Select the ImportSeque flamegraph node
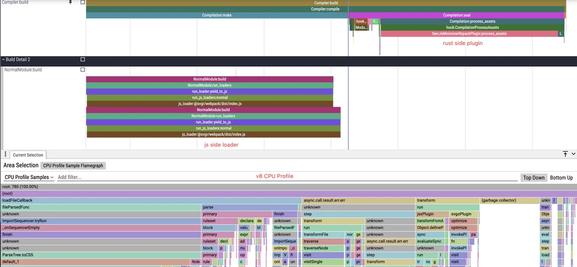Viewport: 577px width, 267px height. [x=286, y=242]
